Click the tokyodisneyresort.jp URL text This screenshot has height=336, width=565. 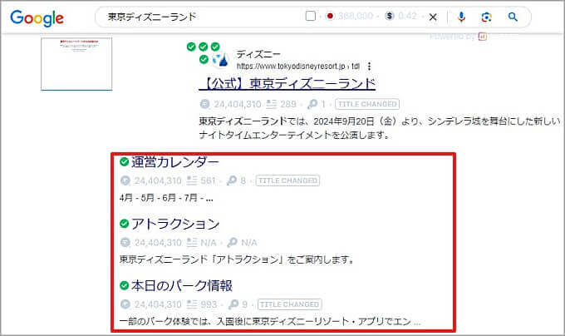pyautogui.click(x=298, y=67)
